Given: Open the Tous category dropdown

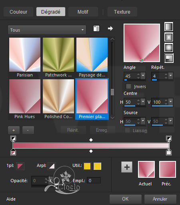Looking at the screenshot, I should tap(47, 30).
